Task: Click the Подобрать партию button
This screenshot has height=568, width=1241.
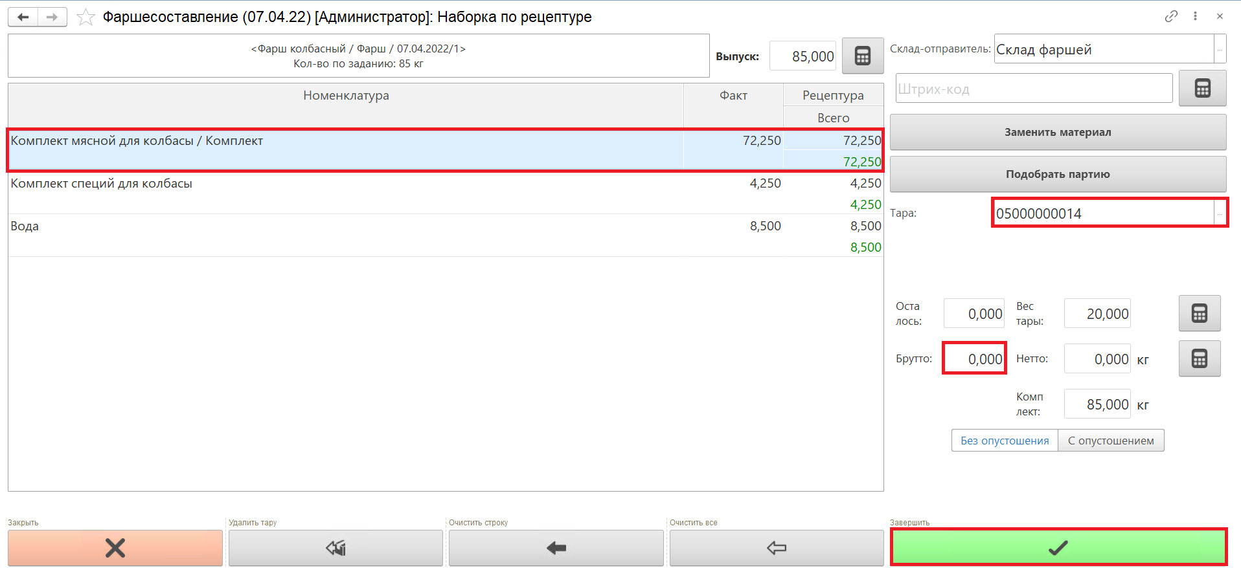Action: click(x=1057, y=174)
